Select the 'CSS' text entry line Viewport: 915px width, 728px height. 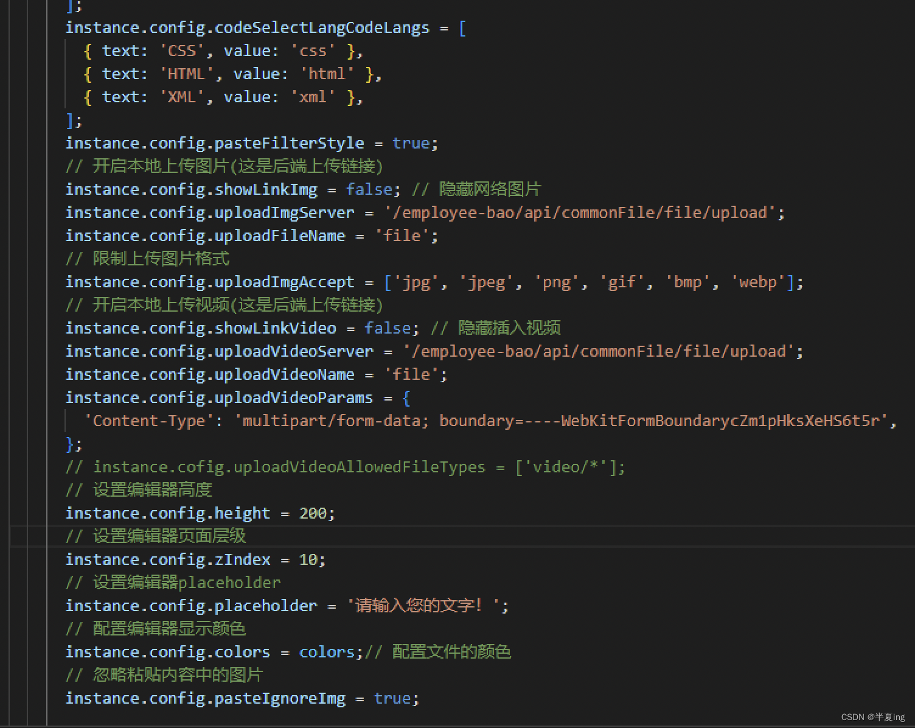coord(223,51)
